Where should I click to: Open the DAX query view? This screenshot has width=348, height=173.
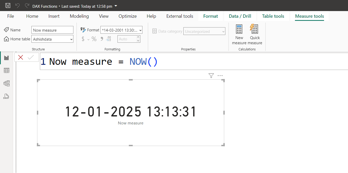tap(6, 96)
